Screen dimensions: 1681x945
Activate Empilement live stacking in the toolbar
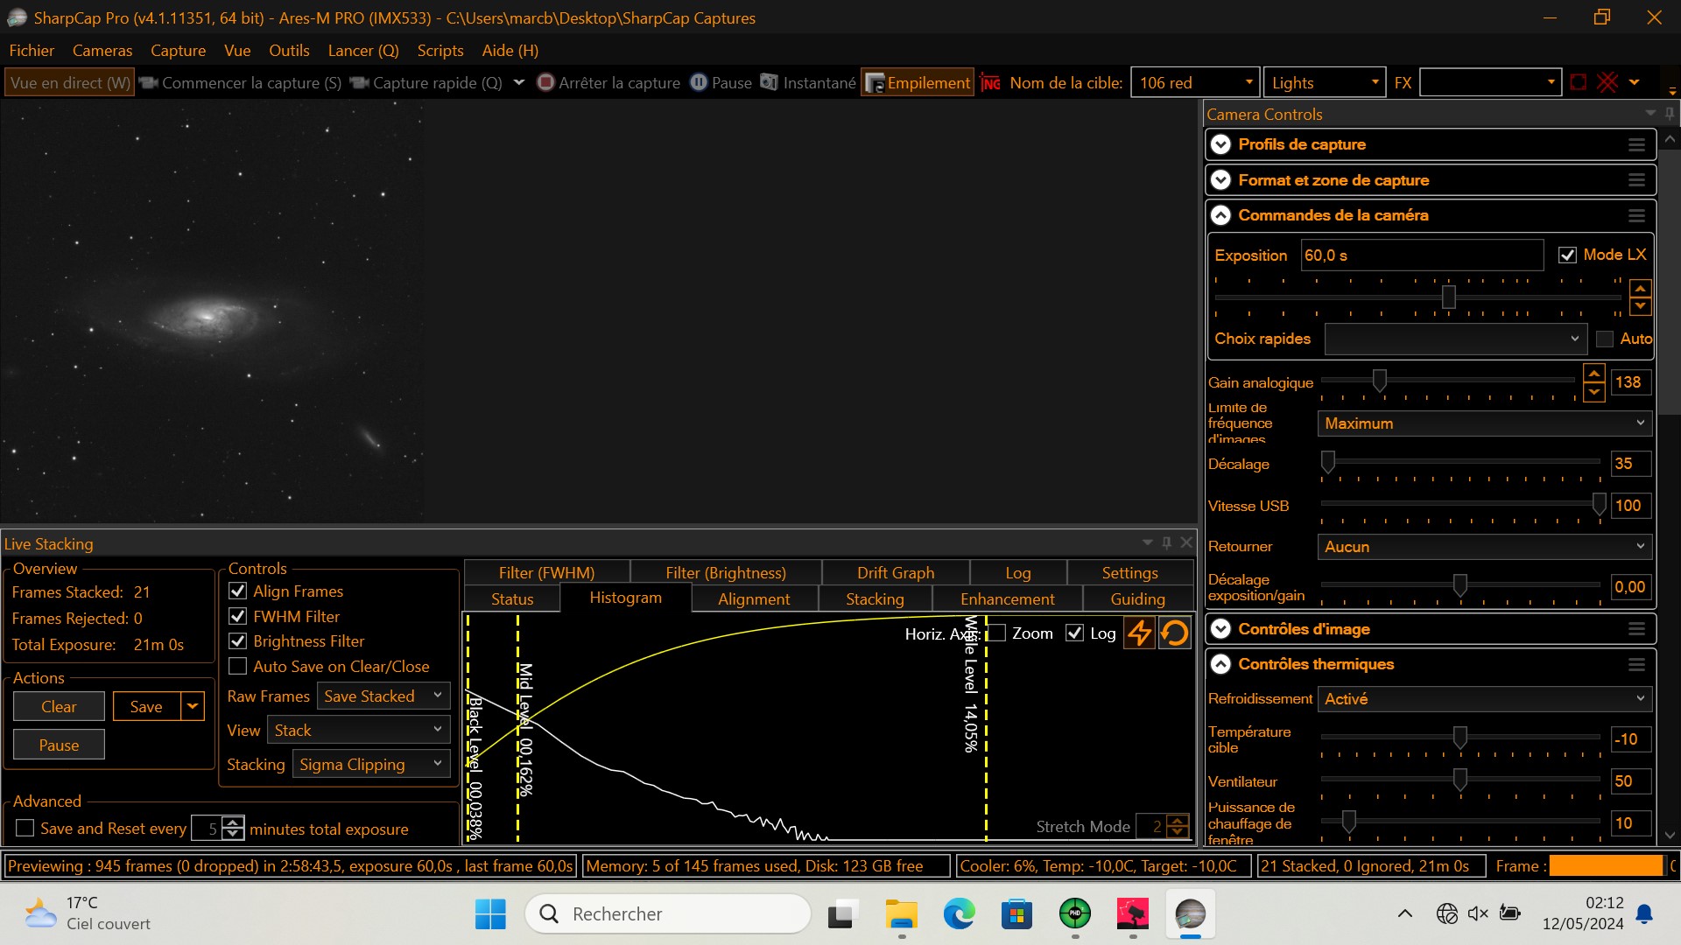point(917,82)
